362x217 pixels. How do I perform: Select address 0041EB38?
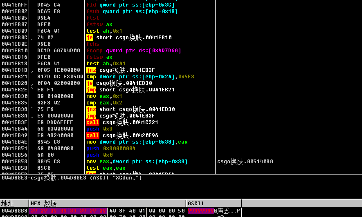[14, 109]
